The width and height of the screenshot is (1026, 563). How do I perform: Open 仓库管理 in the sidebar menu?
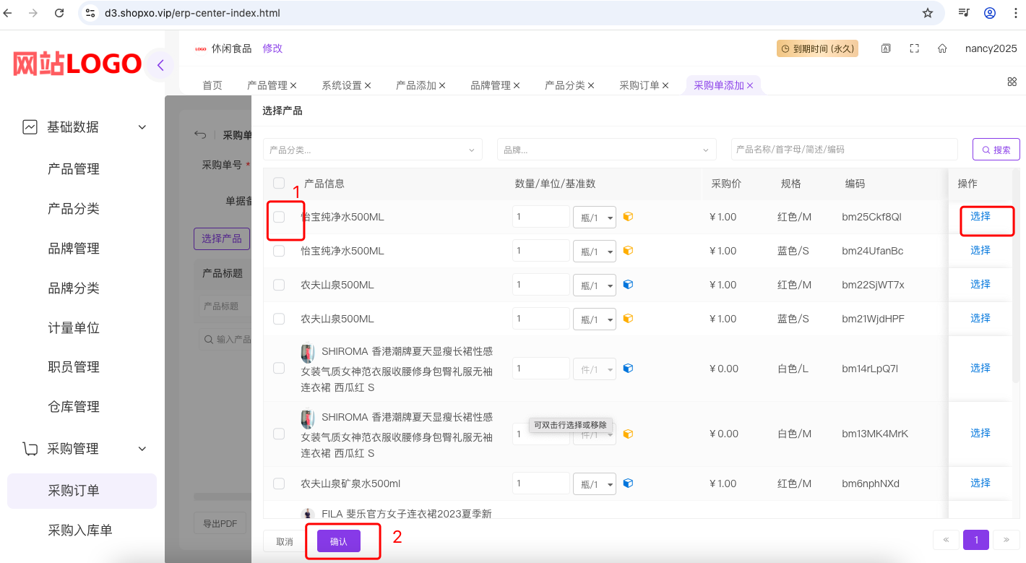[74, 407]
